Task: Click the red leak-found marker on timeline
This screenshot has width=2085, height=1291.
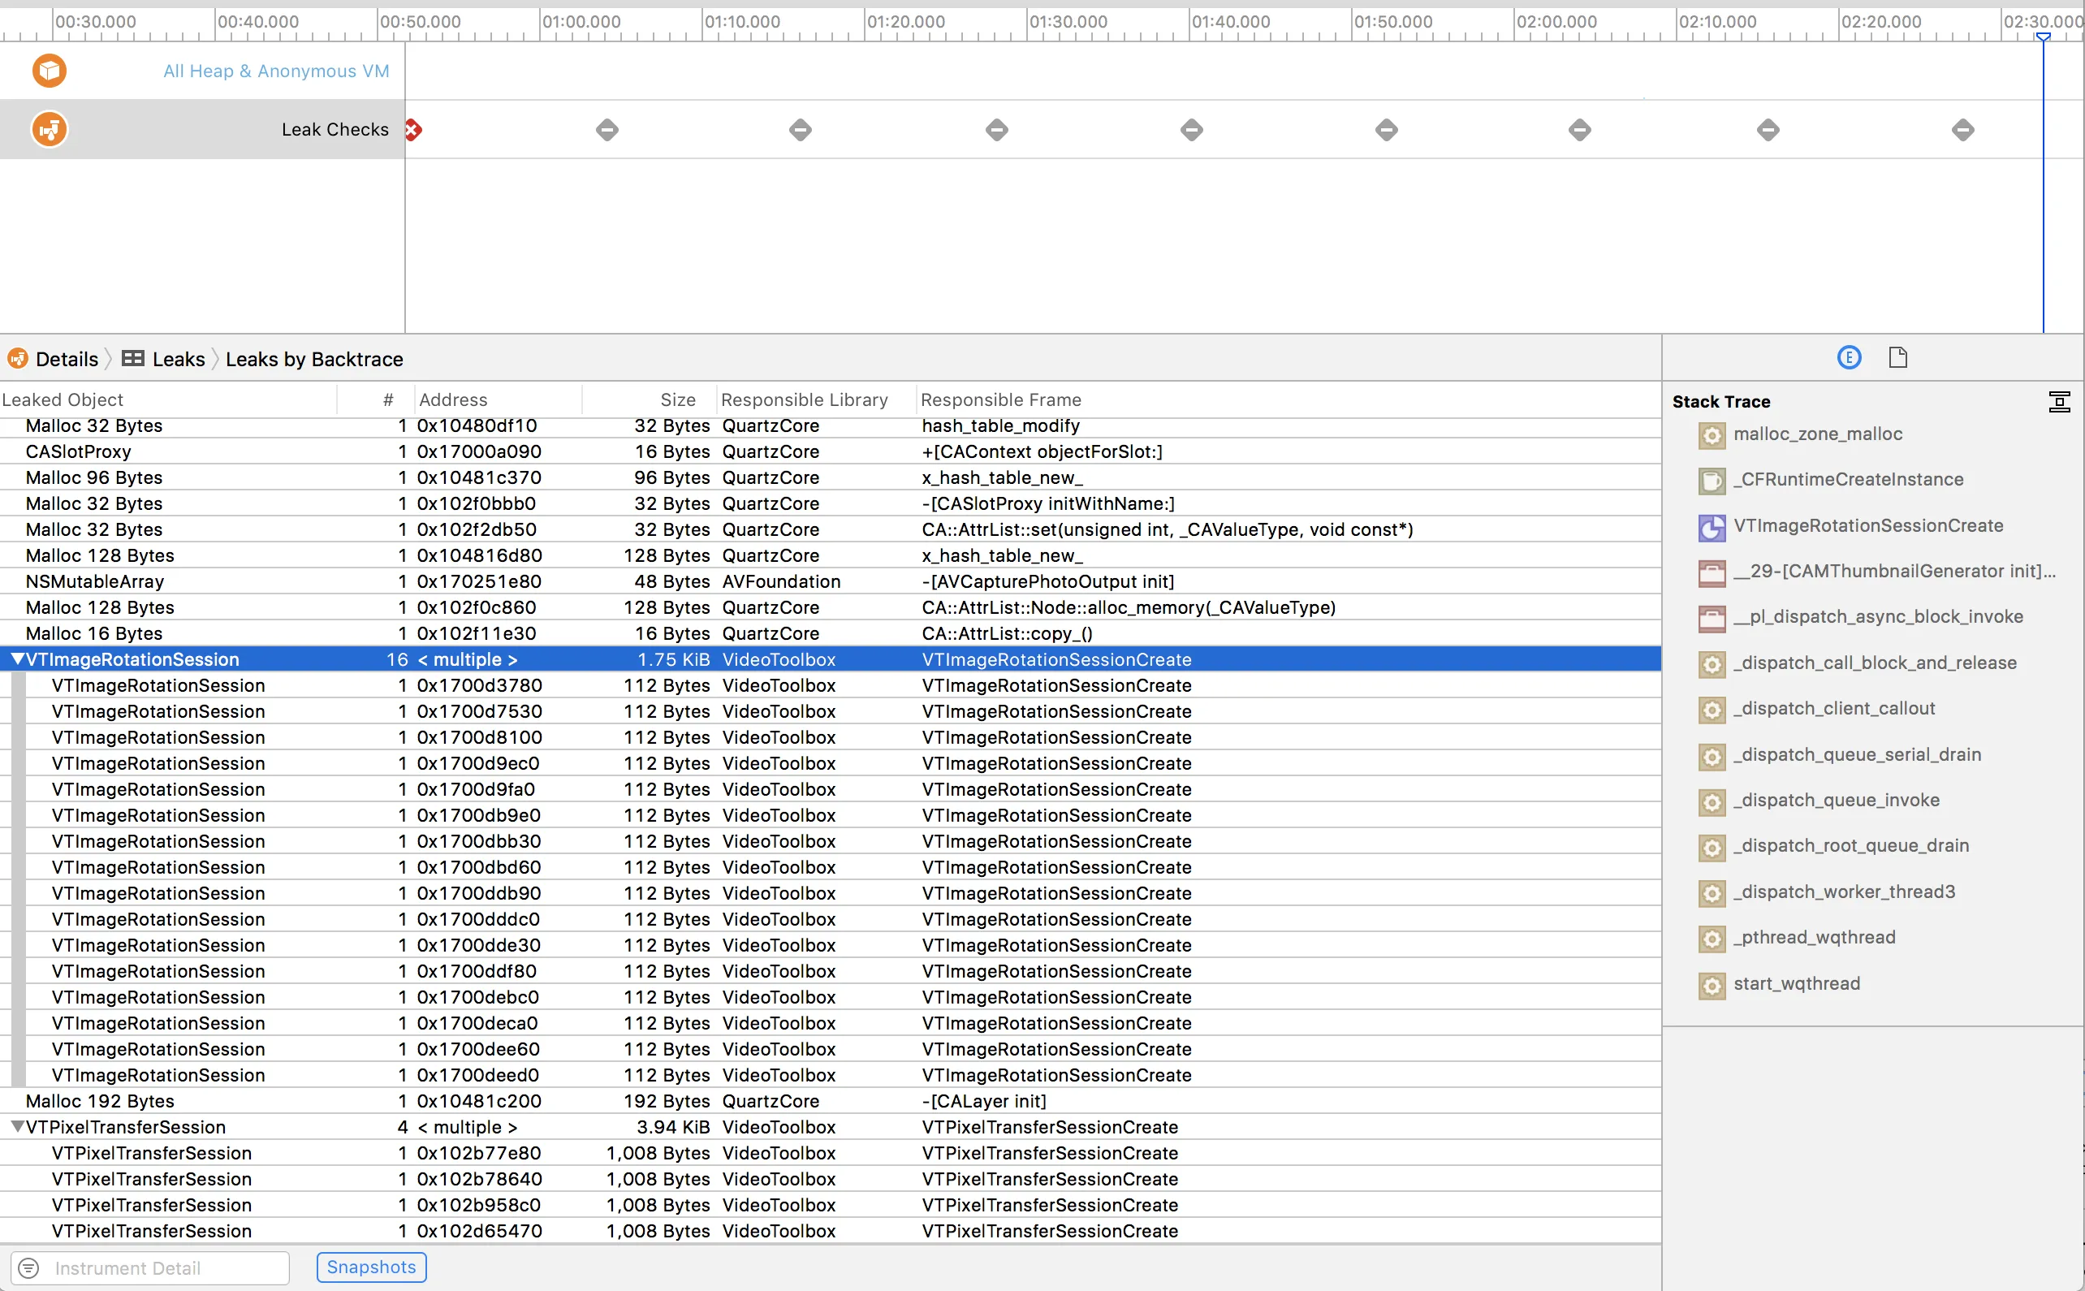Action: point(413,130)
